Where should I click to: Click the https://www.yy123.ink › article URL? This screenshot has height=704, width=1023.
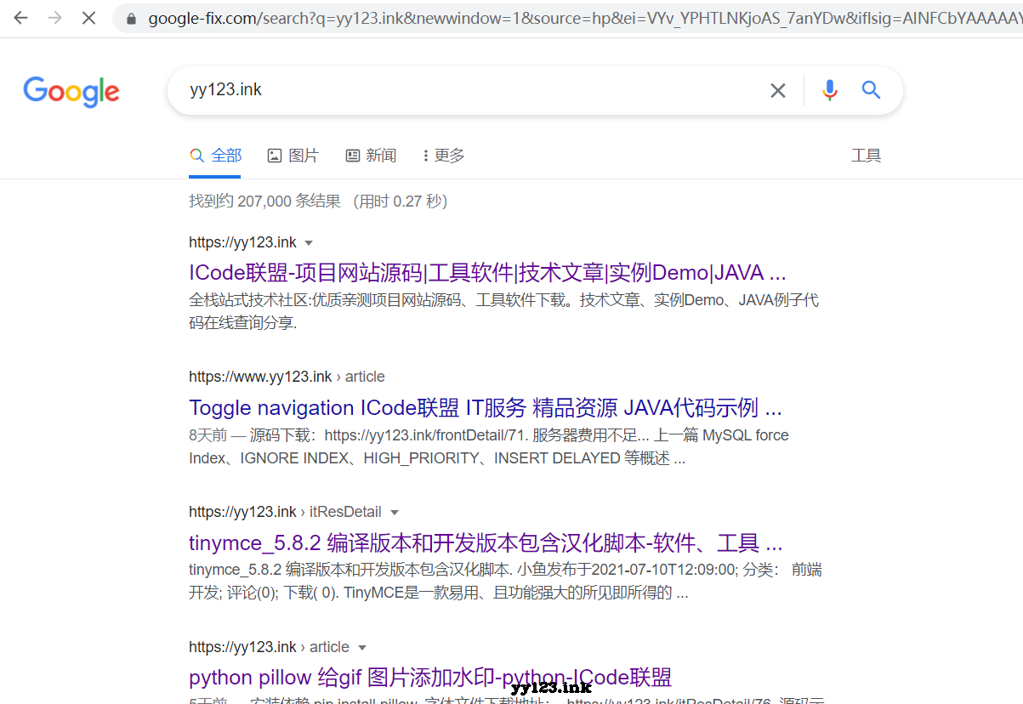[287, 377]
